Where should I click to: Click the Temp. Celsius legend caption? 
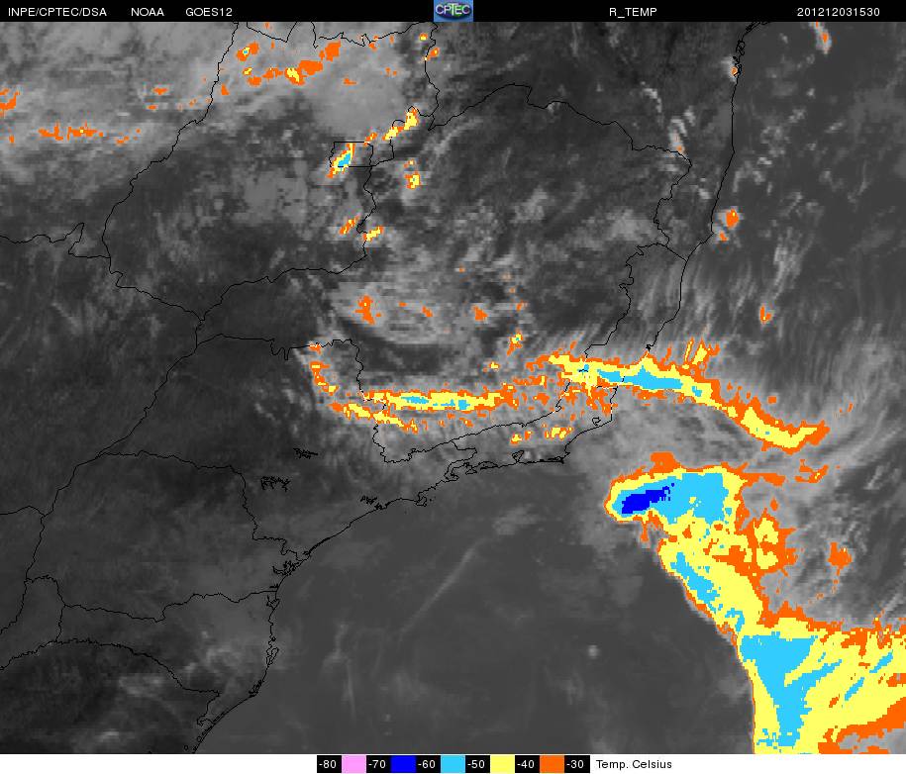pos(634,764)
